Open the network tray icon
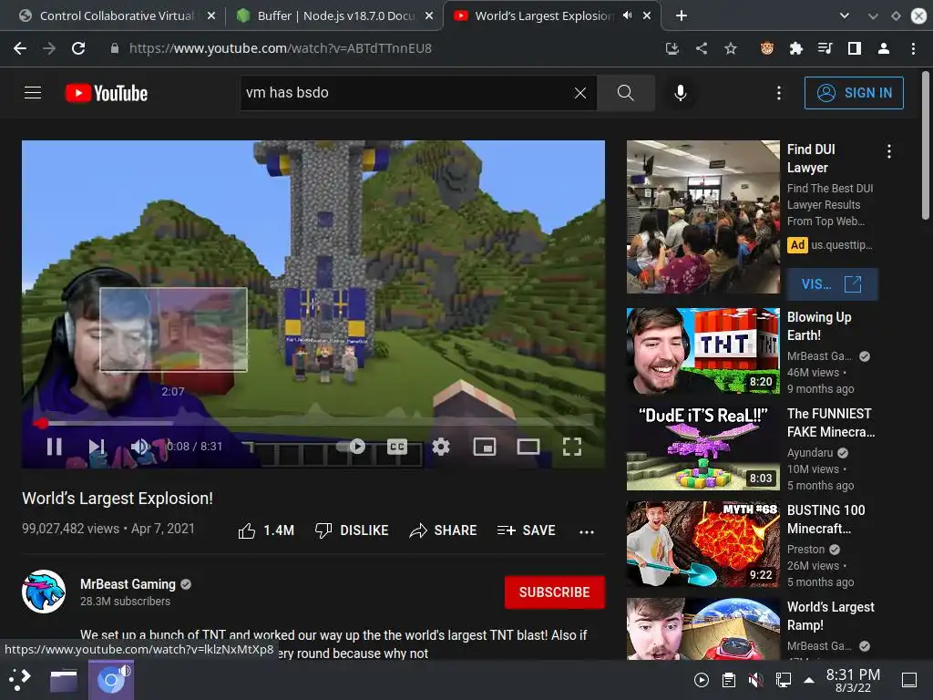Viewport: 933px width, 700px height. click(783, 680)
